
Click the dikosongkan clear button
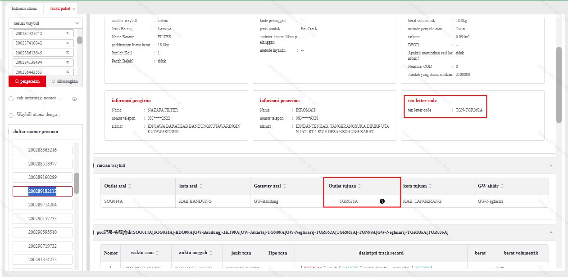[64, 81]
